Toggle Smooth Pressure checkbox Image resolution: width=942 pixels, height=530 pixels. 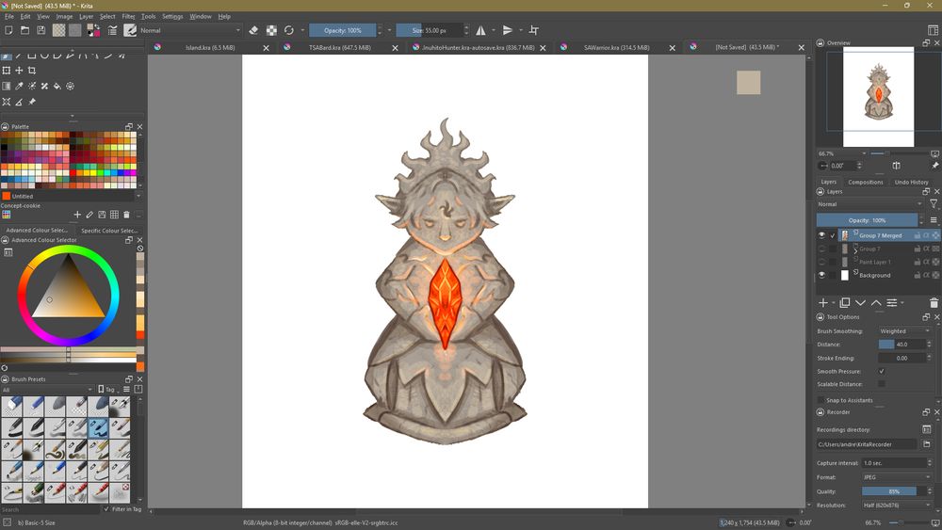click(882, 371)
